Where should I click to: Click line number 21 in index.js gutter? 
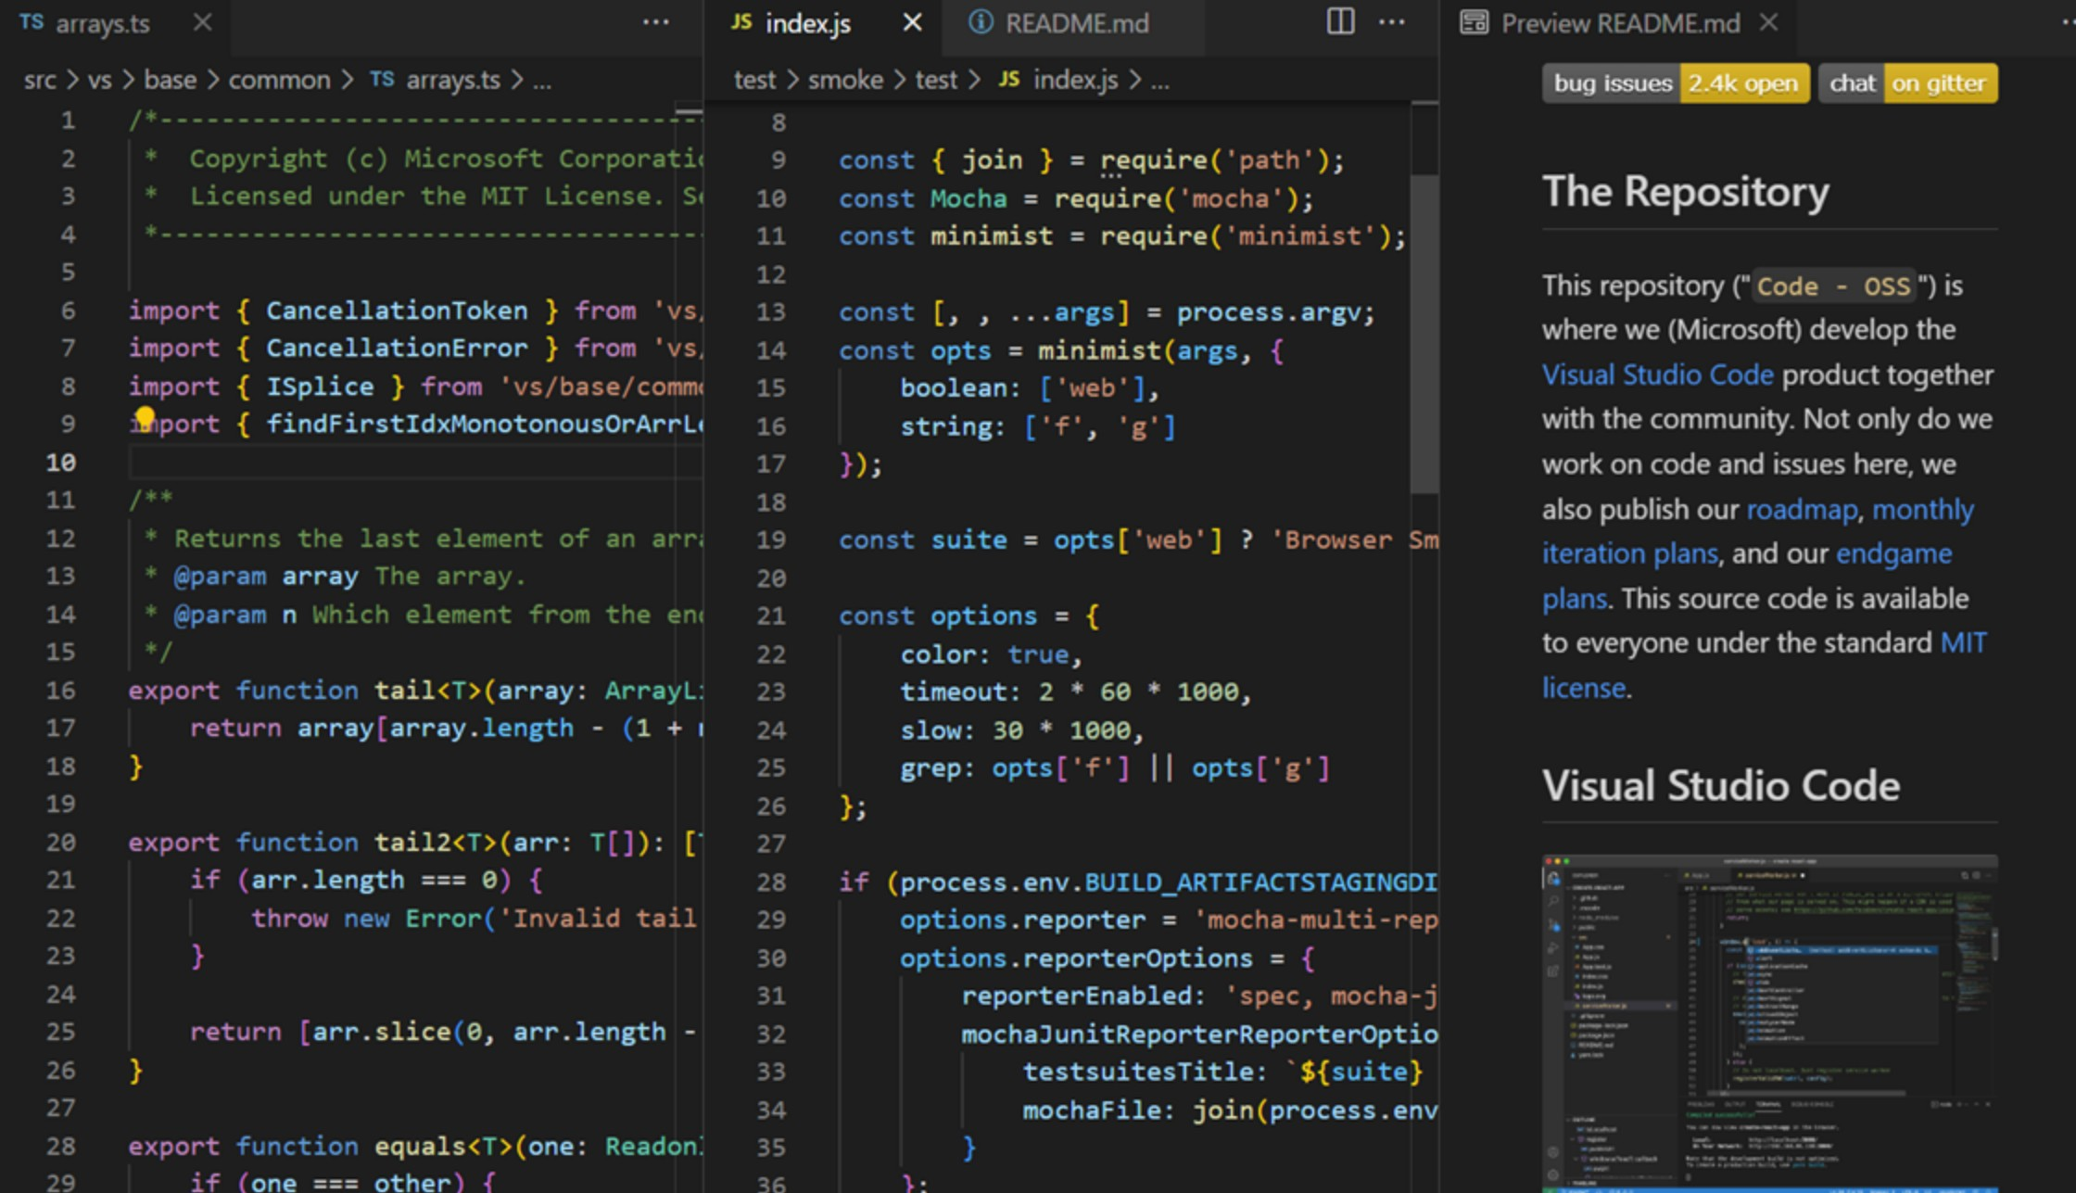coord(771,616)
